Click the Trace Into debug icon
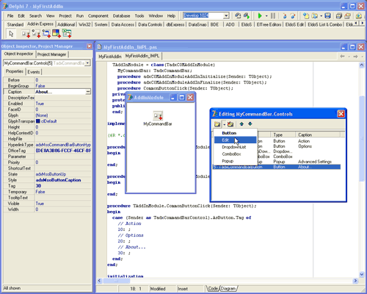The width and height of the screenshot is (367, 294). click(285, 16)
